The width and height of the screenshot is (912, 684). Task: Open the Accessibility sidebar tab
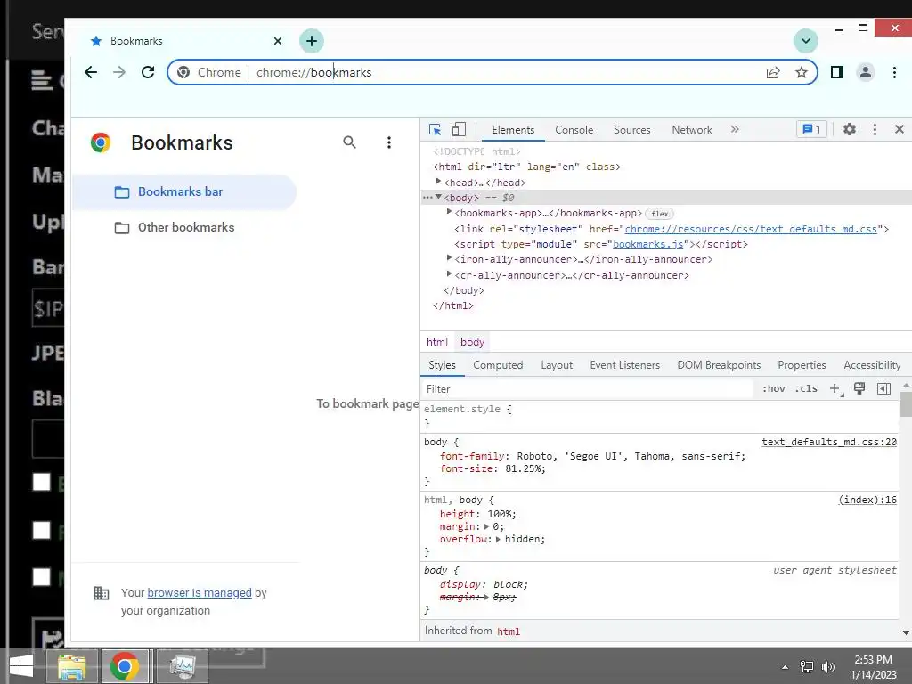click(872, 365)
